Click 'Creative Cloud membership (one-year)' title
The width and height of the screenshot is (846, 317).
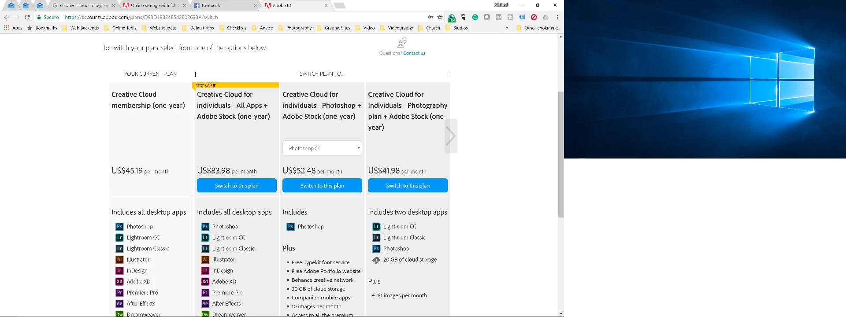[148, 100]
